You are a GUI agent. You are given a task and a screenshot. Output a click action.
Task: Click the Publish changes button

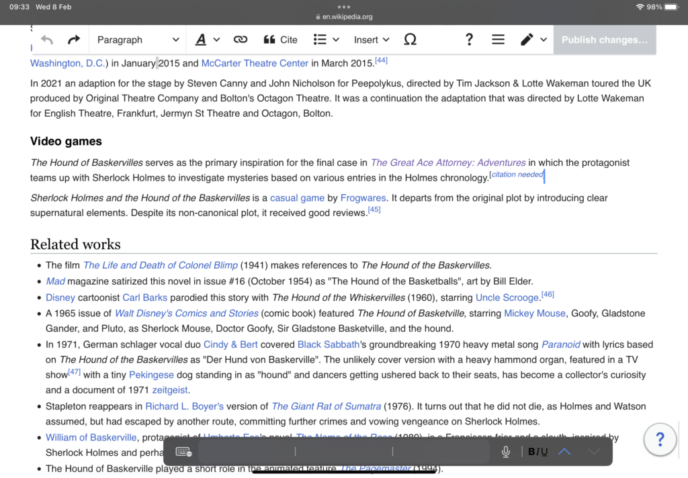604,40
